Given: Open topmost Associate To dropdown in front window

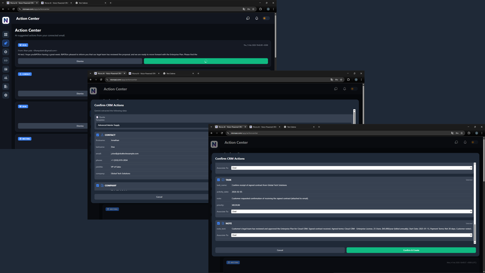Looking at the screenshot, I should click(x=352, y=168).
